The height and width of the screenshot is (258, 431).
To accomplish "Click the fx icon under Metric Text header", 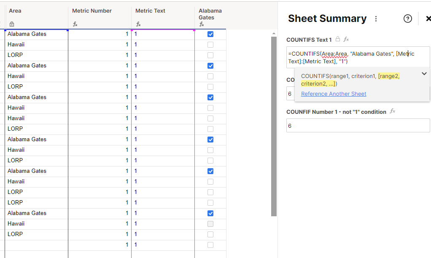I will point(138,24).
